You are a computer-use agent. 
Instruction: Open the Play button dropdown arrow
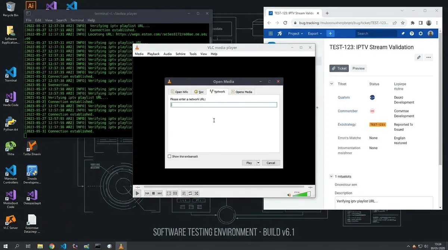click(258, 163)
